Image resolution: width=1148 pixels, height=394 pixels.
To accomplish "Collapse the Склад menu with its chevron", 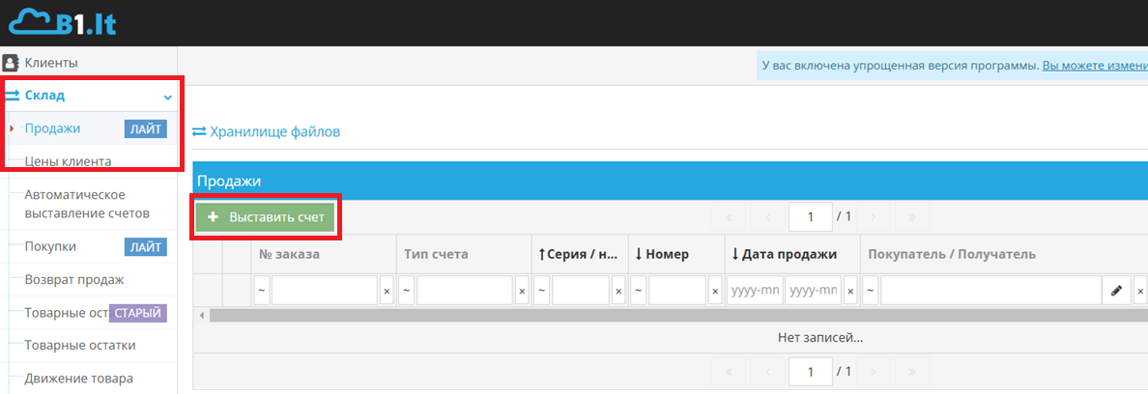I will click(168, 97).
